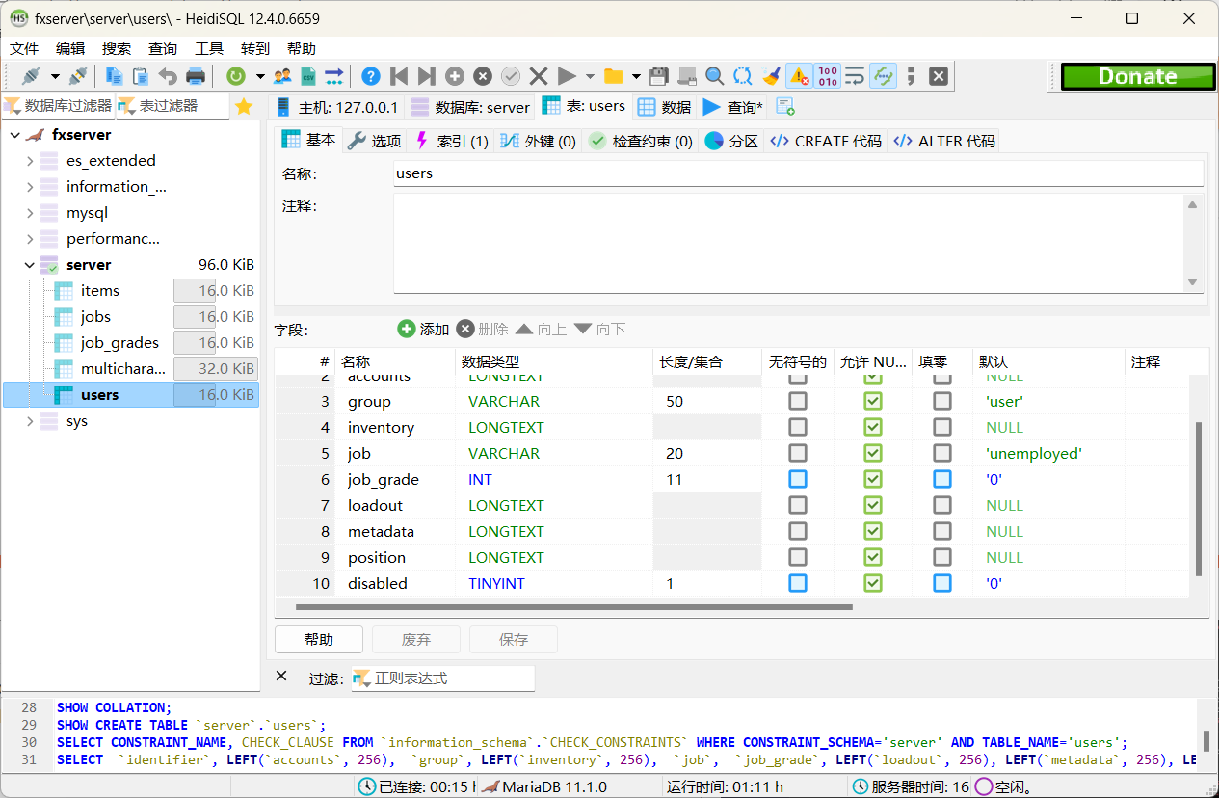Click the broom clear icon
The image size is (1219, 798).
(771, 76)
